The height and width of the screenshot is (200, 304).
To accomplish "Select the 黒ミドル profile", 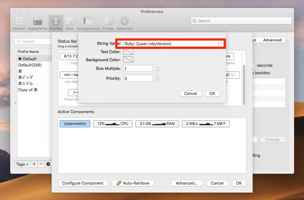I will click(x=35, y=83).
